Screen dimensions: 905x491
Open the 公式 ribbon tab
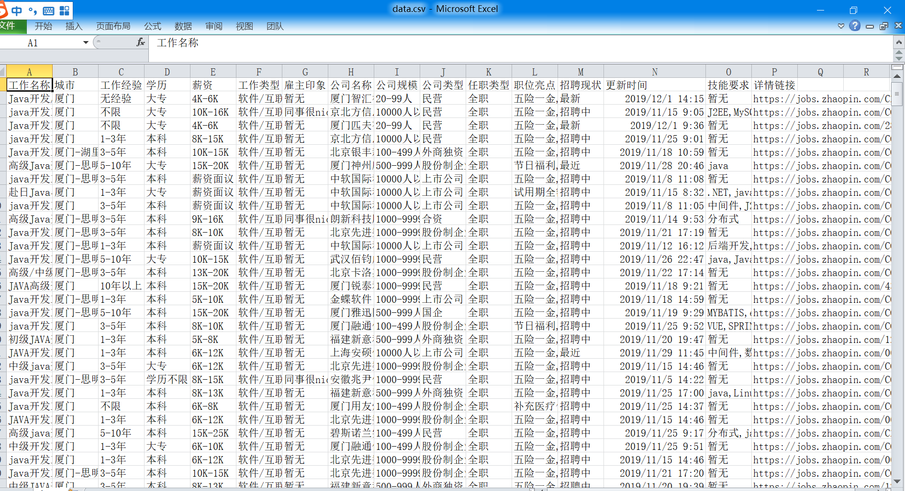tap(153, 26)
